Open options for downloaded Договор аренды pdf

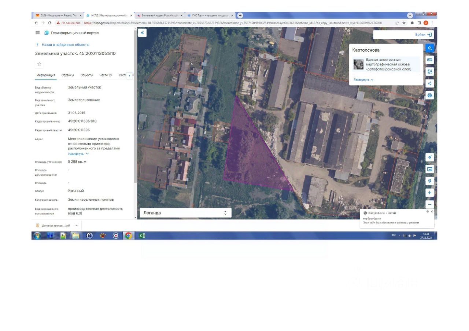point(77,226)
